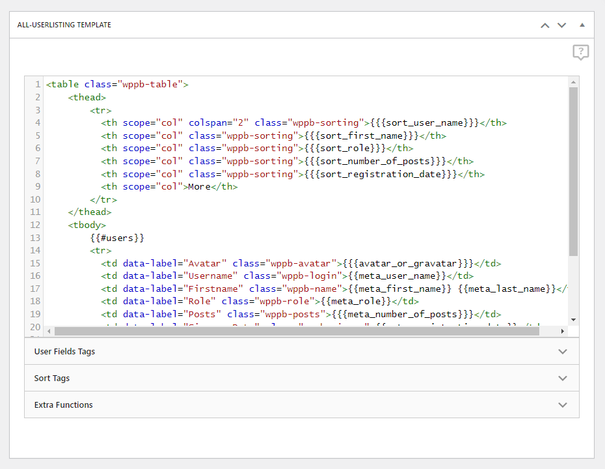Click the {{{sort_number_of_posts}}} tag in code

[375, 161]
